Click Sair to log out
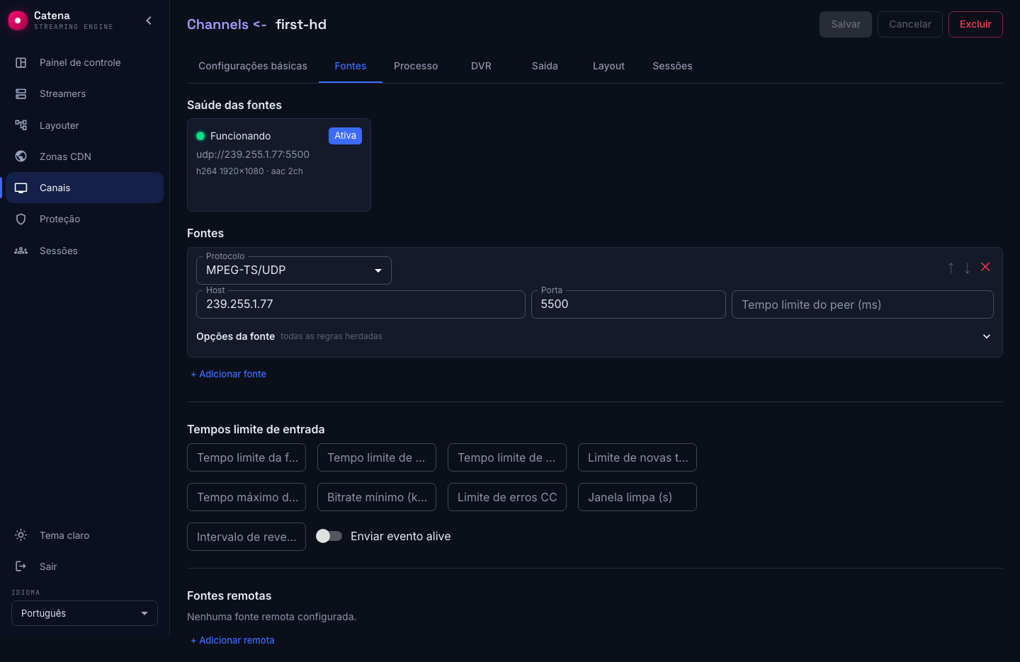The height and width of the screenshot is (662, 1020). 84,566
